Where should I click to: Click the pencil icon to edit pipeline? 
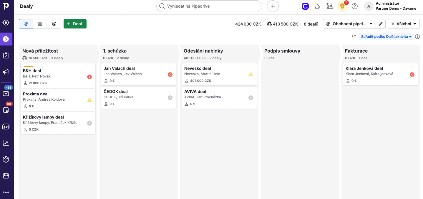click(381, 24)
